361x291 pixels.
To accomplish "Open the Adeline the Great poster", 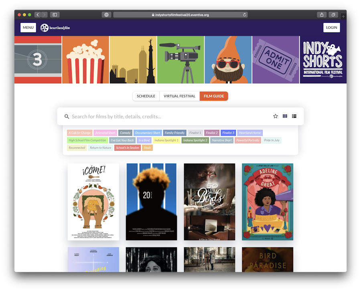I will tap(268, 202).
